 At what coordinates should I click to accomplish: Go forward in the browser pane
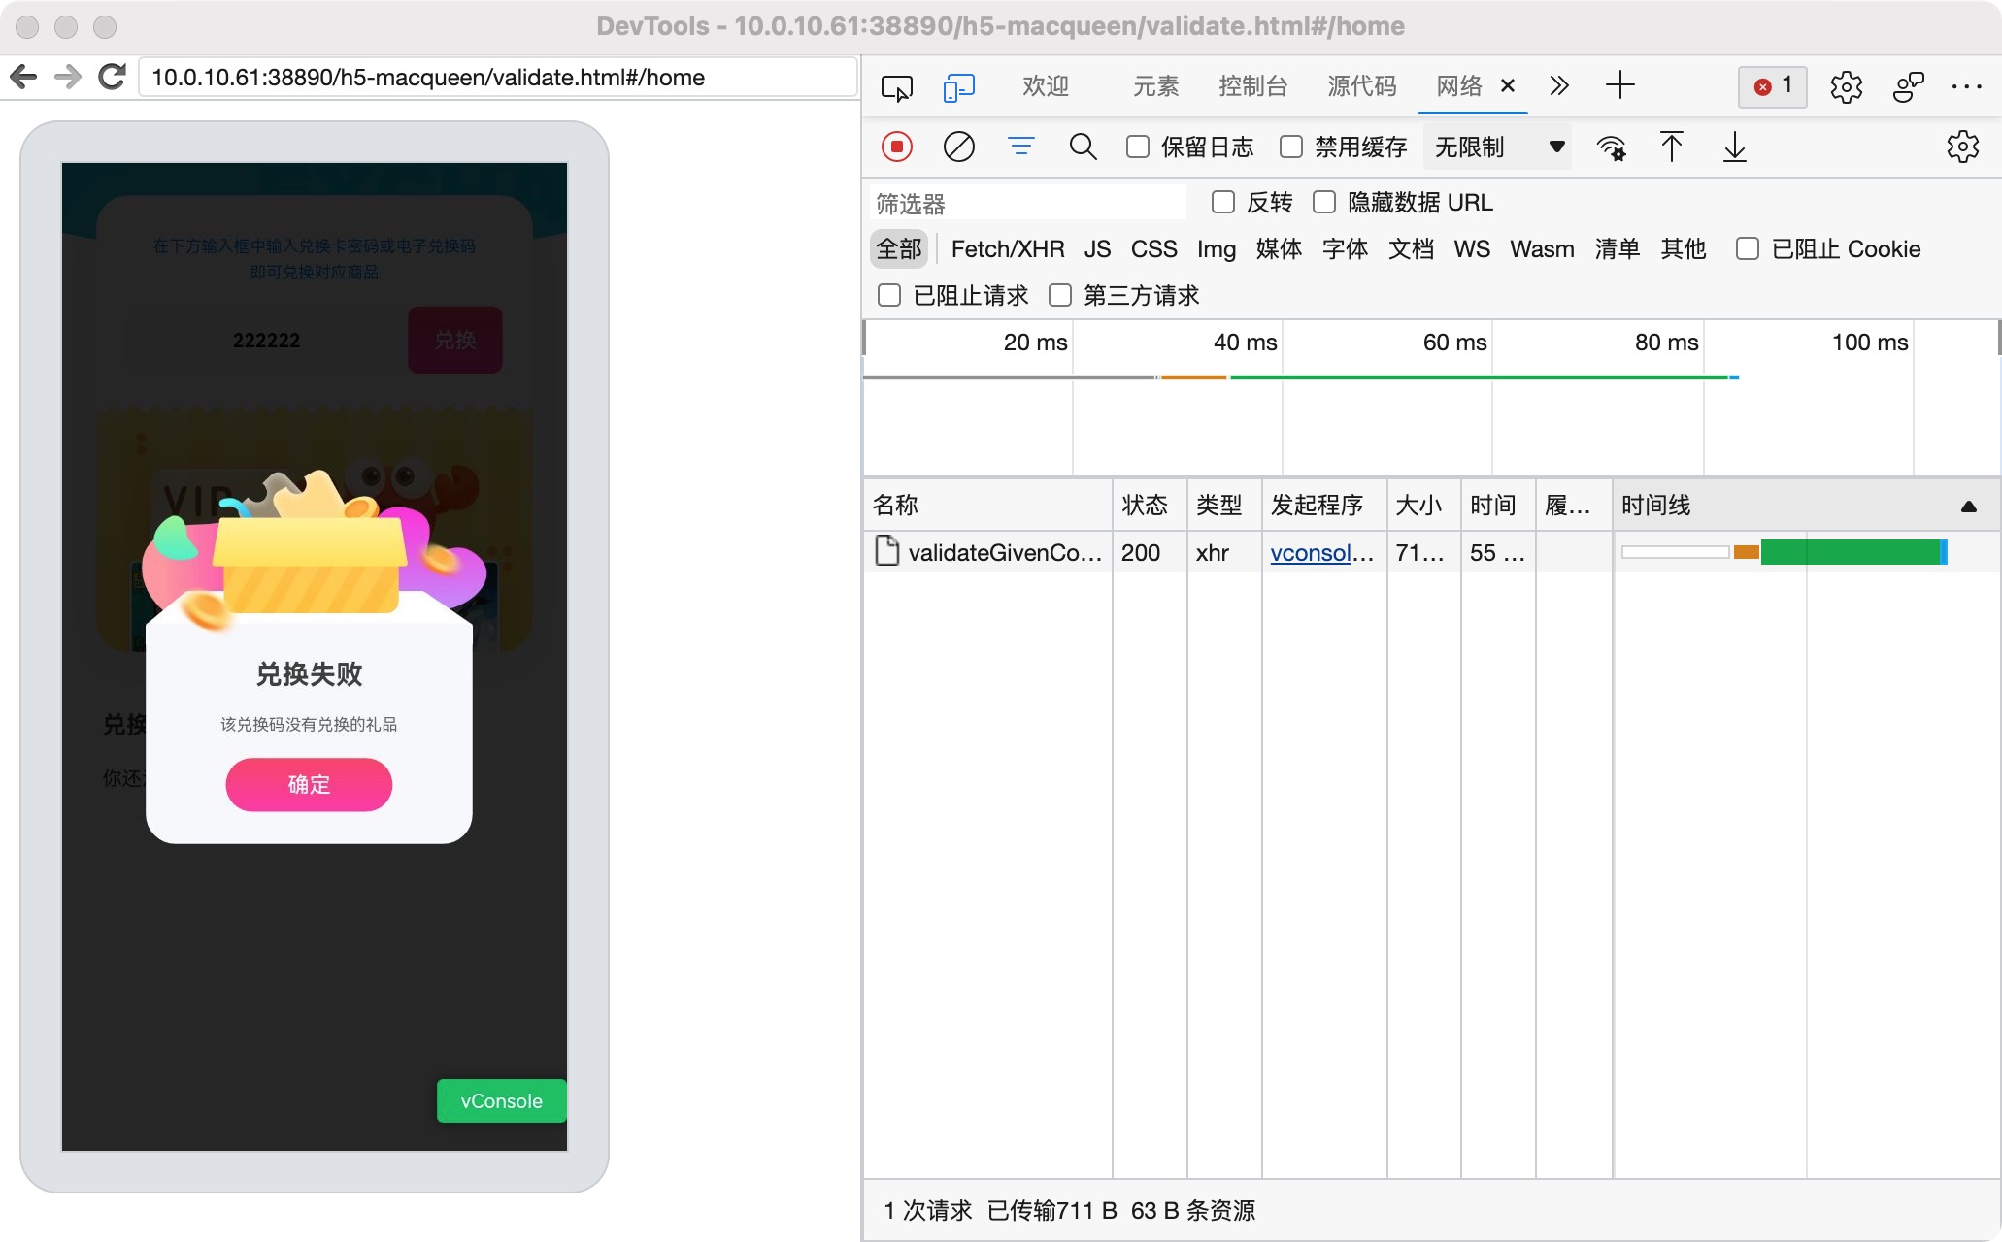[67, 77]
